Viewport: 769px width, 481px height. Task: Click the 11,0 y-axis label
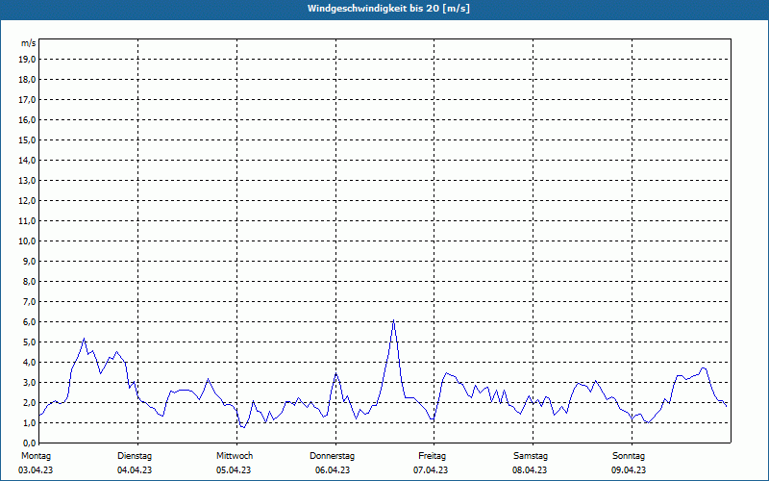(27, 221)
